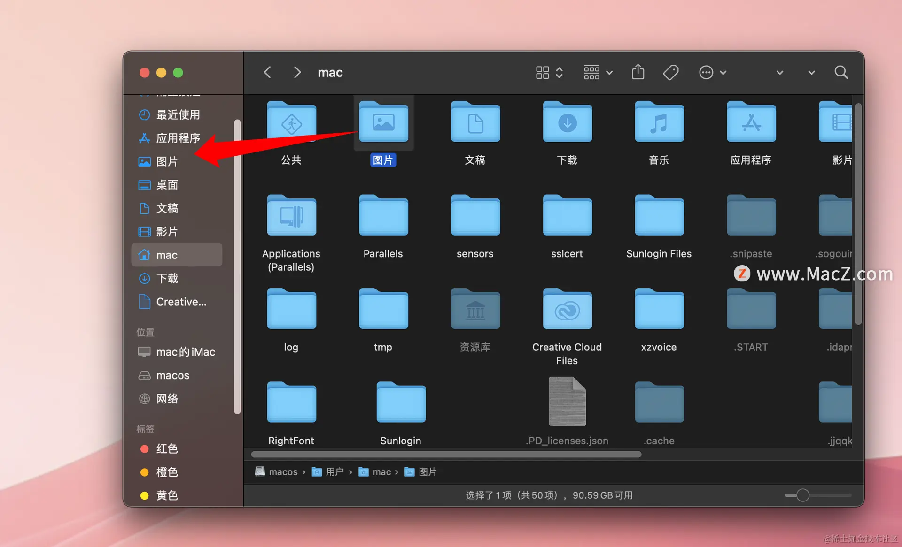The image size is (902, 547).
Task: Open the Finder search magnifier
Action: pos(841,72)
